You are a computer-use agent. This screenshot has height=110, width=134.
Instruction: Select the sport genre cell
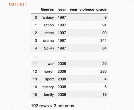point(49,79)
